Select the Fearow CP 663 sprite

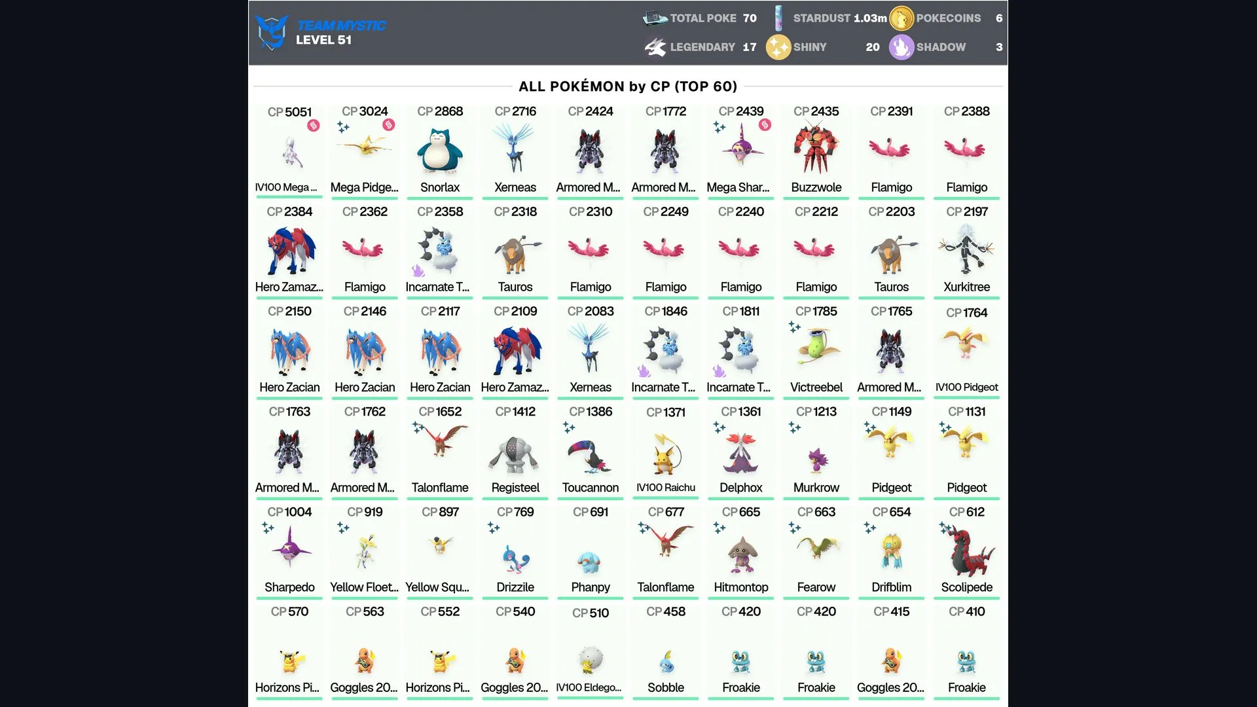(x=818, y=547)
